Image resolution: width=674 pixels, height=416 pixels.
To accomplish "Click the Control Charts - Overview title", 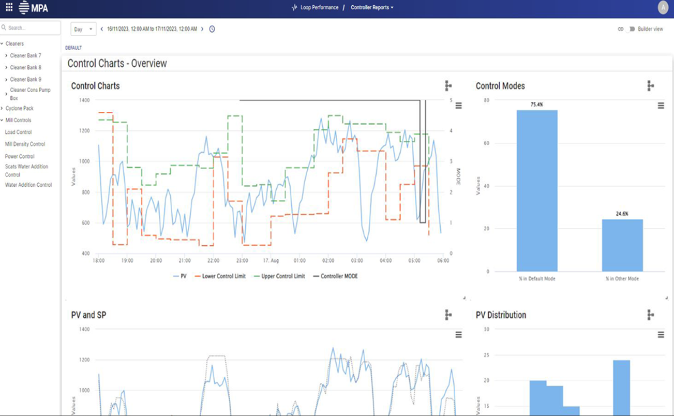I will (117, 64).
